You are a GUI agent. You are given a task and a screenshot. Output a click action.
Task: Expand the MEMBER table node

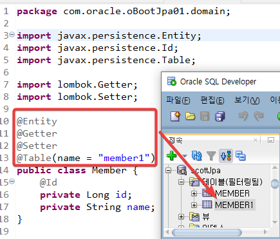[x=194, y=193]
